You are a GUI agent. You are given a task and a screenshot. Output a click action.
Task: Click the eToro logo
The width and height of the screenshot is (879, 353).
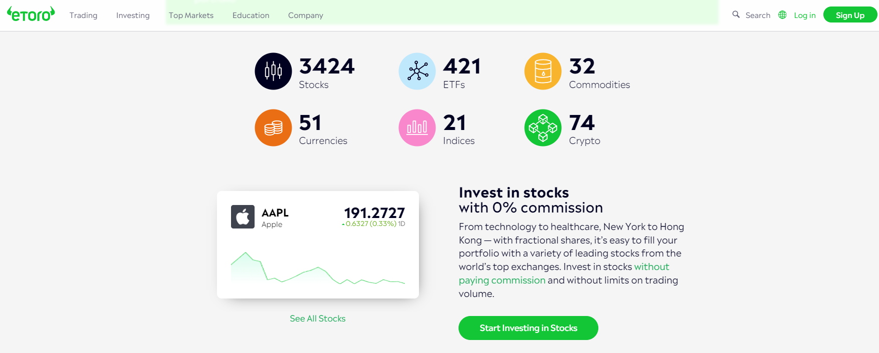pyautogui.click(x=31, y=14)
